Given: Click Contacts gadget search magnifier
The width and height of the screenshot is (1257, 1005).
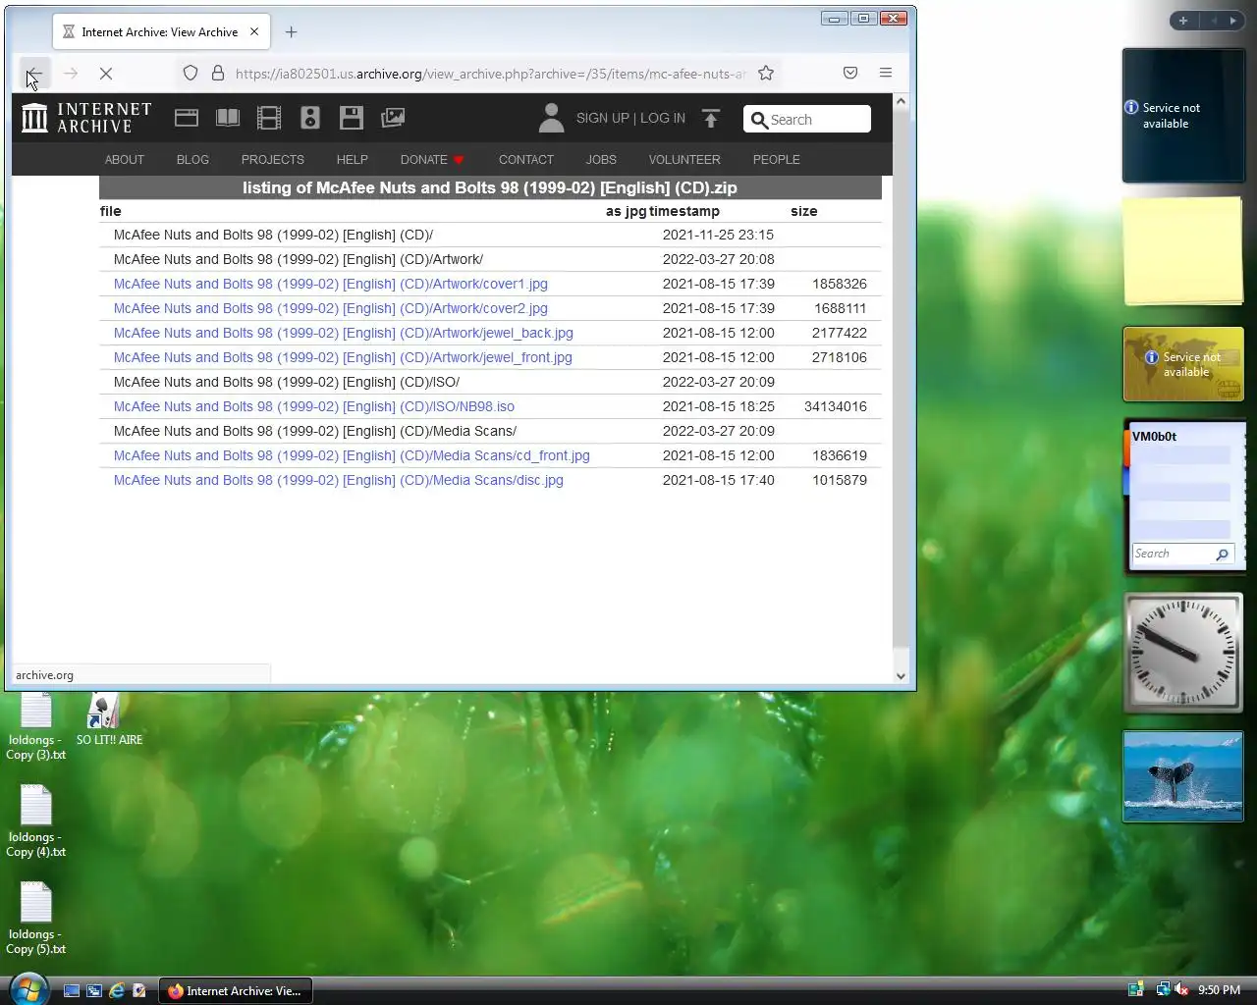Looking at the screenshot, I should point(1223,555).
